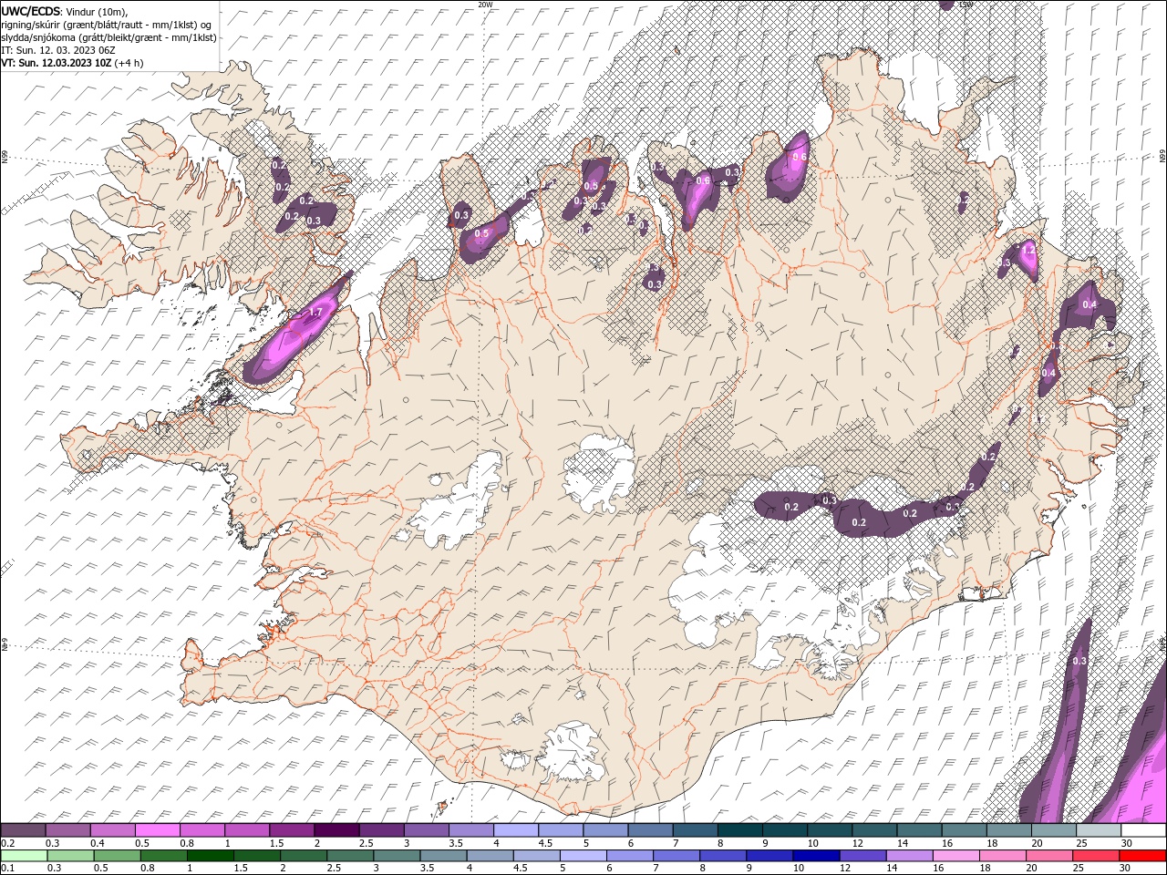Select the light pink swatch labeled 16 in rain legend
This screenshot has height=875, width=1167.
point(957,856)
